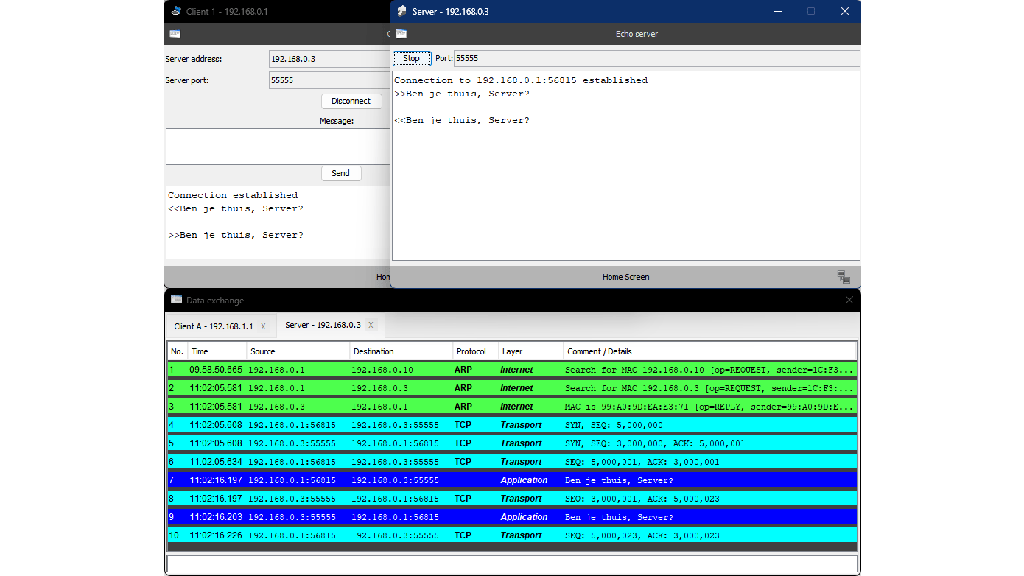This screenshot has height=576, width=1024.
Task: Select Application packet number 9
Action: [x=512, y=517]
